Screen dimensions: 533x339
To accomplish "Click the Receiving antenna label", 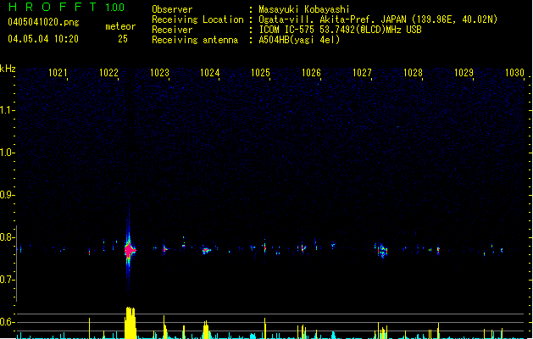I will click(x=195, y=40).
